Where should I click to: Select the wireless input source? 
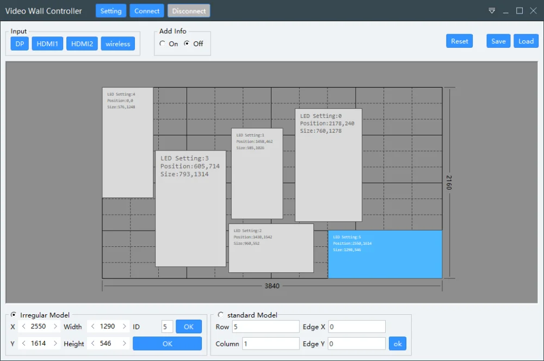118,43
